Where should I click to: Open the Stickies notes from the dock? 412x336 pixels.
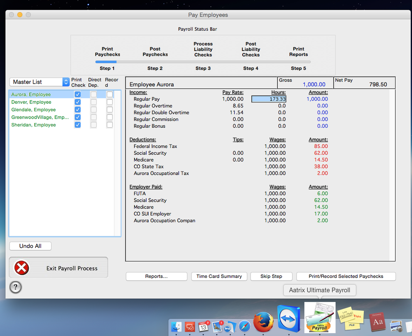click(351, 318)
